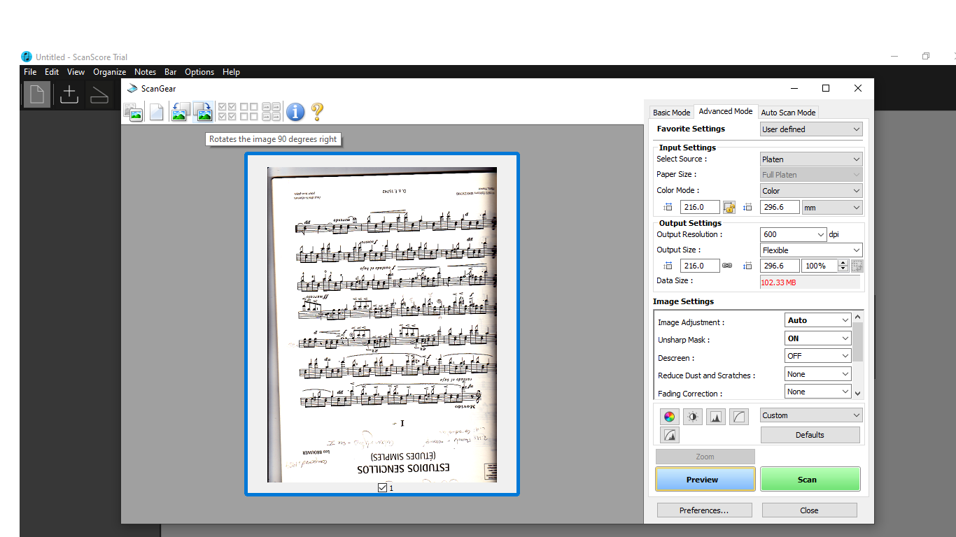Open the Preferences dialog

pyautogui.click(x=705, y=510)
